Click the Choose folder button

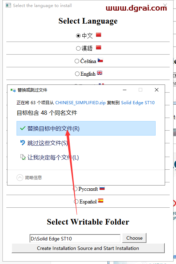click(134, 238)
